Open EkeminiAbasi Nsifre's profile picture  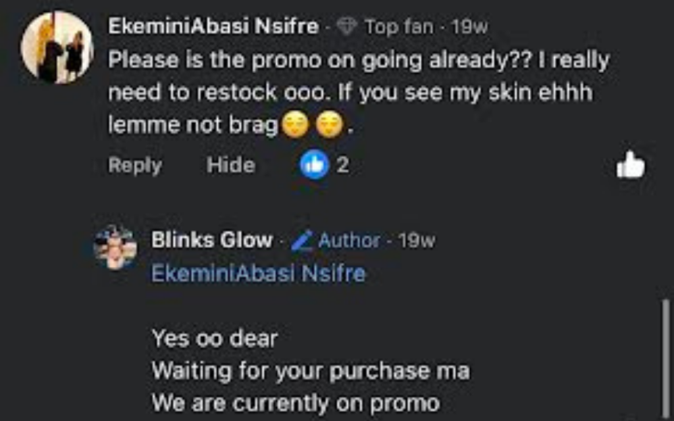pos(57,47)
